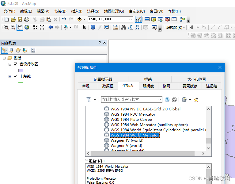Open the ArcToolbox red toolbox icon

point(167,19)
